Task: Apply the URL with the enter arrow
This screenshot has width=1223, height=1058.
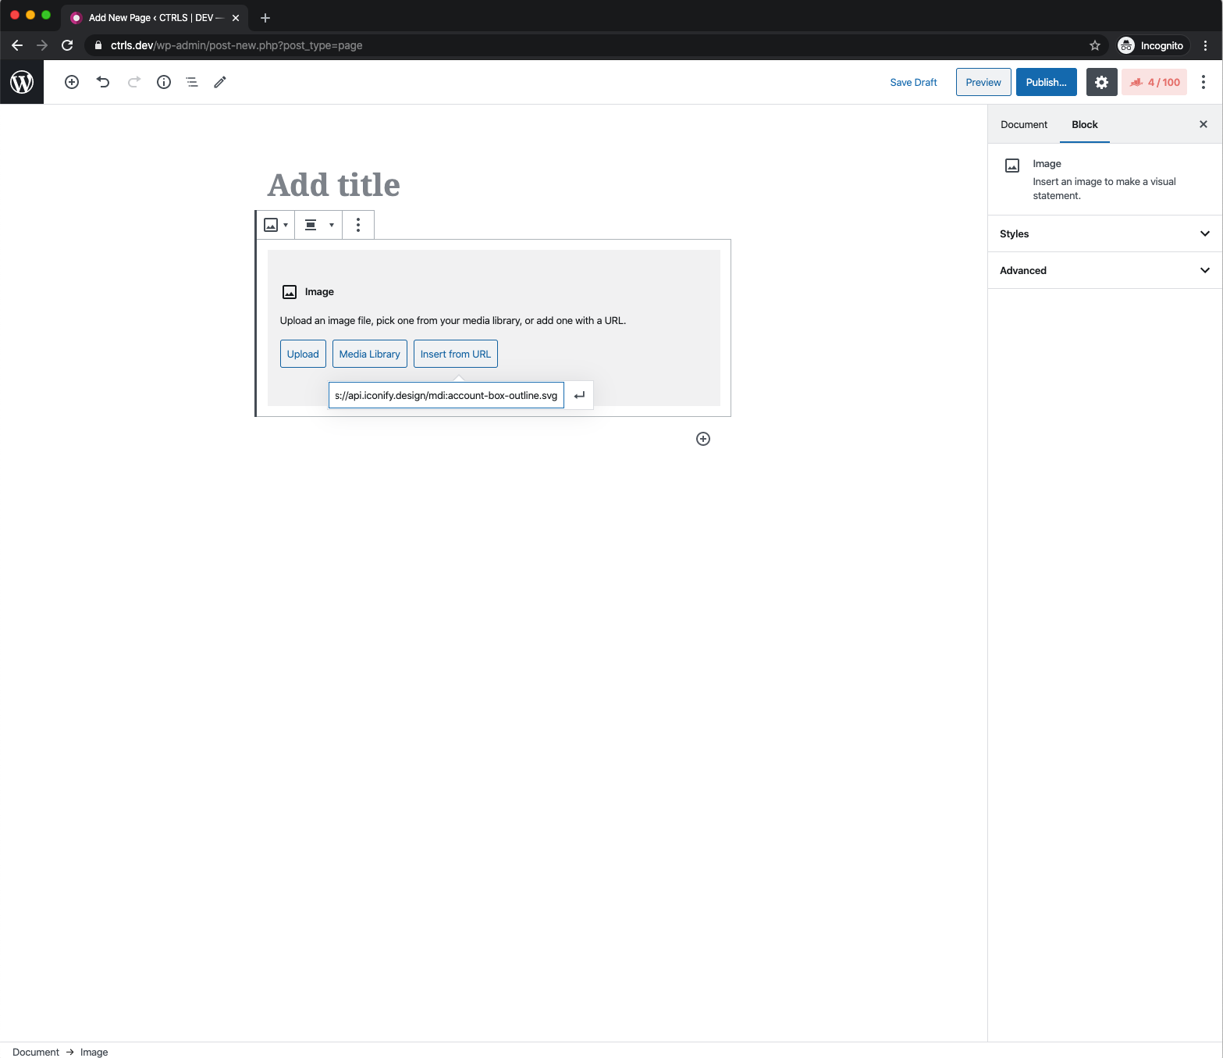Action: coord(579,396)
